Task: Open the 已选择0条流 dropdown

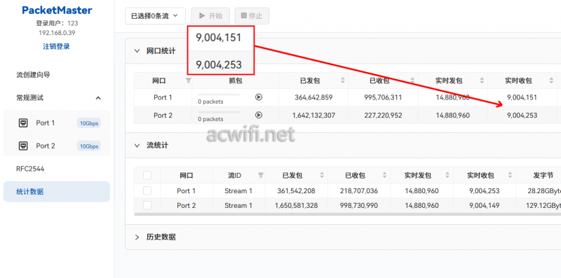Action: (155, 16)
